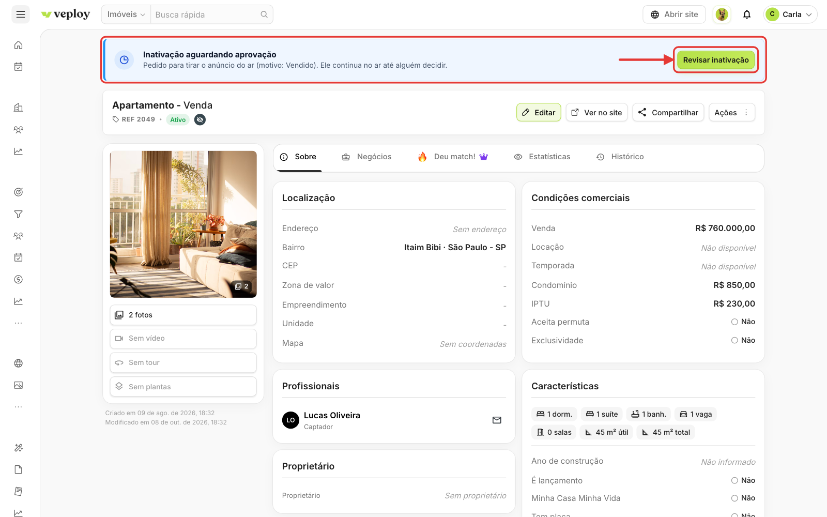Open the funnel sidebar icon

19,214
